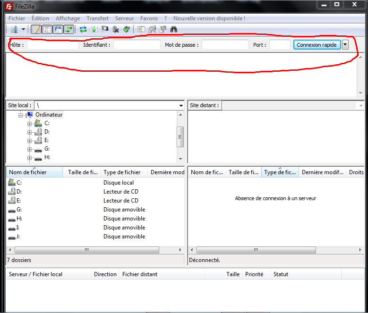Collapse the Ordinateur tree node
This screenshot has width=368, height=313.
(21, 115)
